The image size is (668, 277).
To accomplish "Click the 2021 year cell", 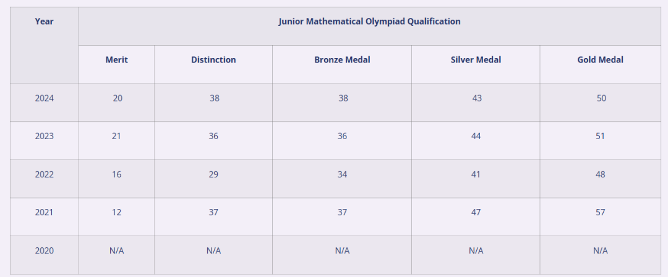I will click(45, 212).
